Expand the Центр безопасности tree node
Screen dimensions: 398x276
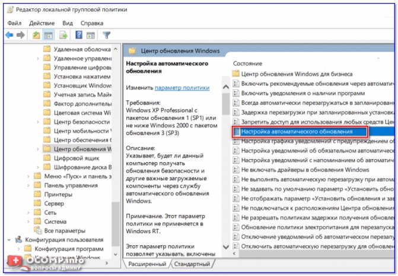[x=38, y=122]
